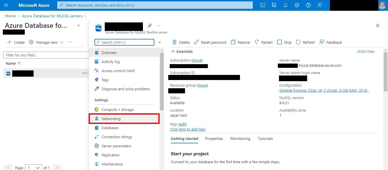Go to previous page arrow
The image size is (388, 170).
tap(8, 168)
